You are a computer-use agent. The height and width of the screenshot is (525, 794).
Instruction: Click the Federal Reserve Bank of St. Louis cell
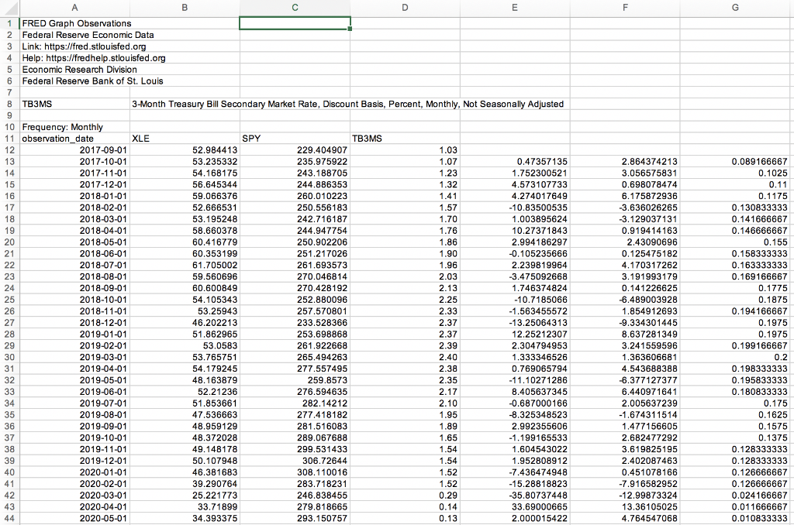[74, 81]
